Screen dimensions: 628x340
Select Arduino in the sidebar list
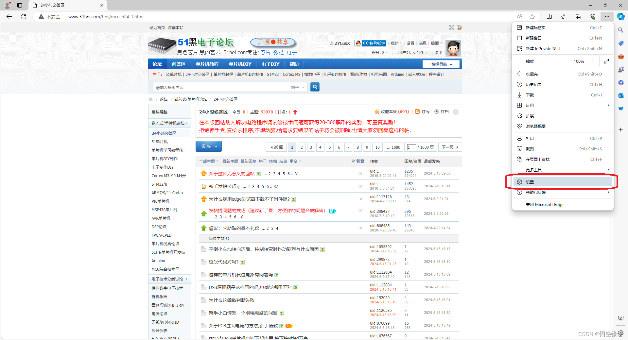click(158, 261)
